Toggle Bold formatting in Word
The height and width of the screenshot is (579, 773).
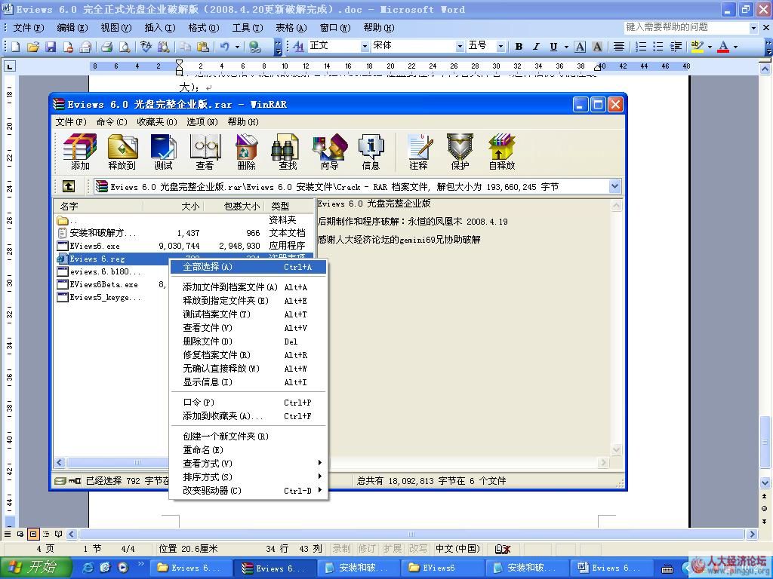(x=519, y=47)
